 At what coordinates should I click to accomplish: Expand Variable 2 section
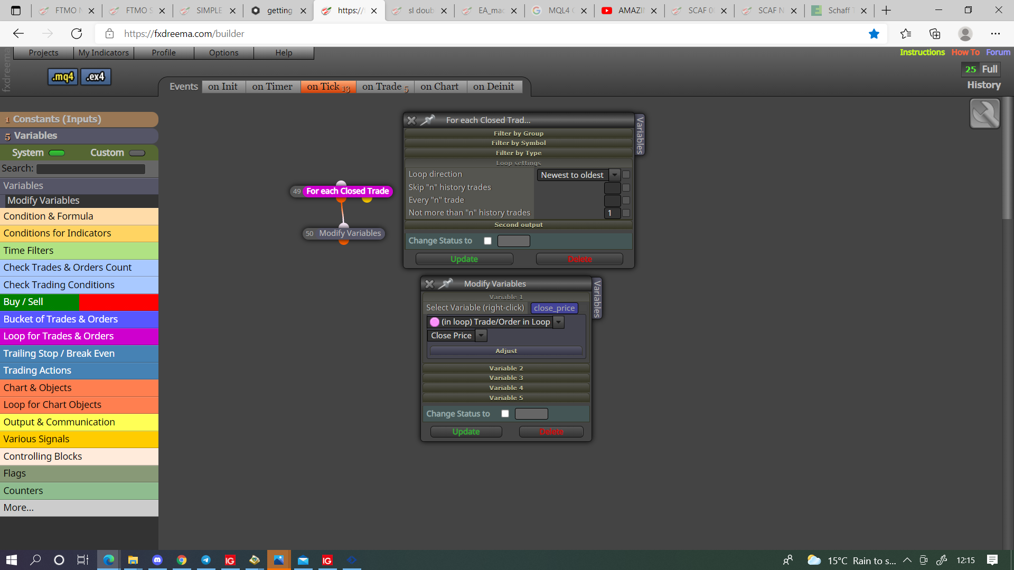tap(506, 368)
